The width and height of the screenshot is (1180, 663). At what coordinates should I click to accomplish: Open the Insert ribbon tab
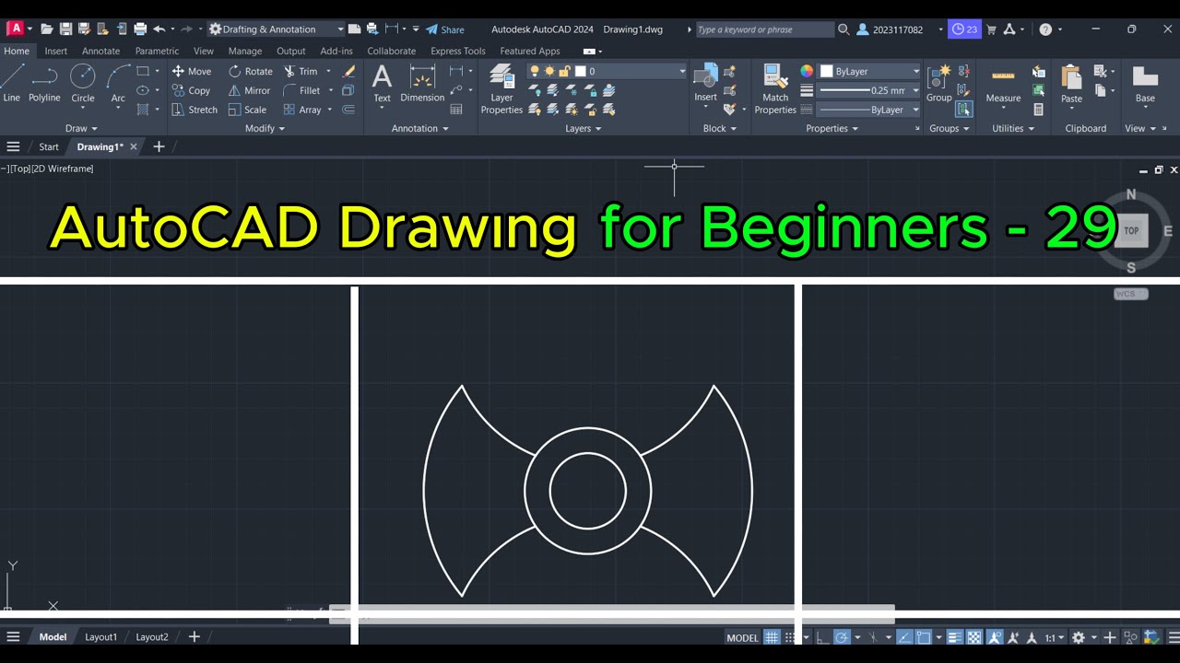(55, 52)
